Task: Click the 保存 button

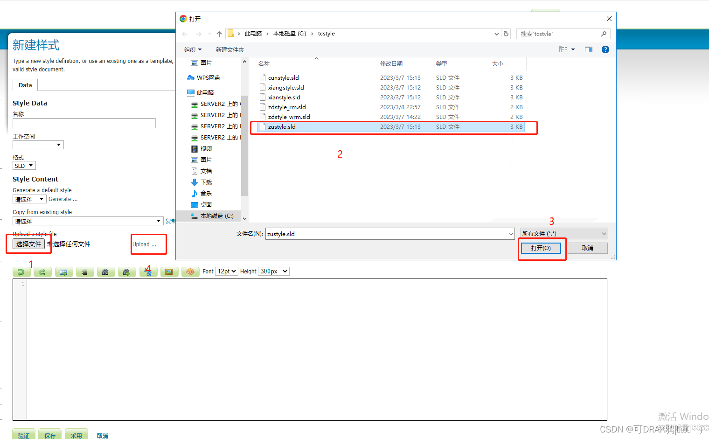Action: coord(50,435)
